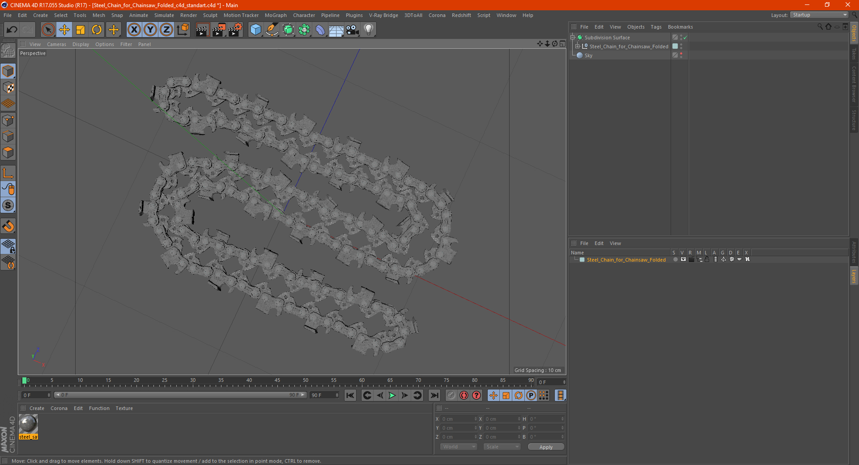Switch to Points mode
859x465 pixels.
(x=8, y=120)
